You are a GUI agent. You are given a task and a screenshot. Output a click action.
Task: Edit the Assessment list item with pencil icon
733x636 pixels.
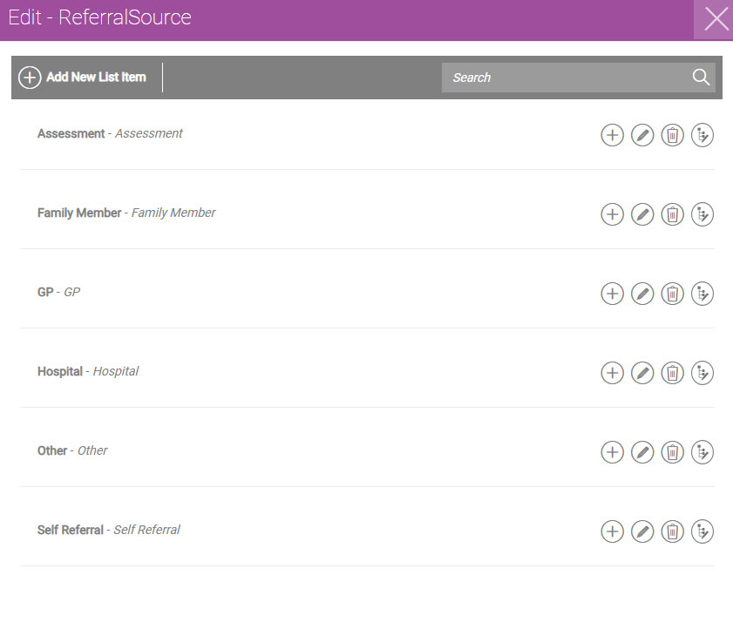[x=642, y=135]
